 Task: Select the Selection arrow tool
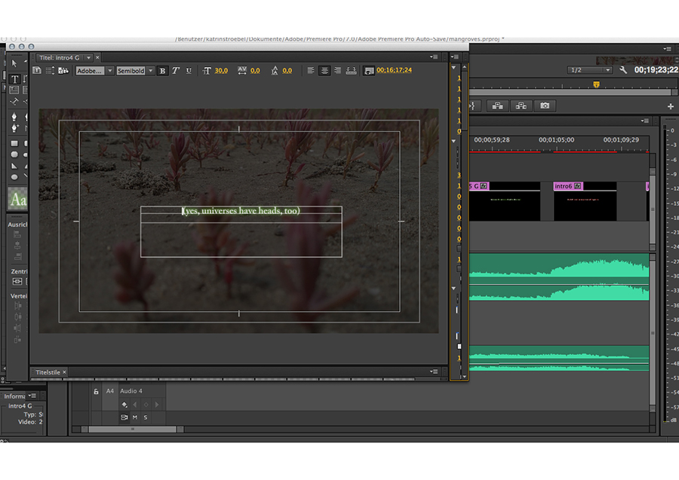(14, 63)
